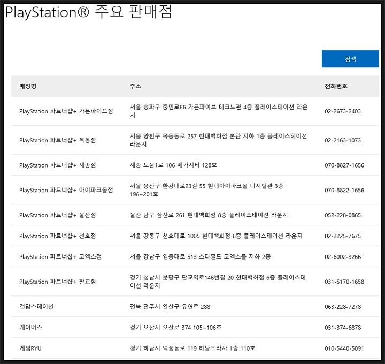Click phone number 063-228-7278
This screenshot has height=364, width=385.
pyautogui.click(x=343, y=307)
